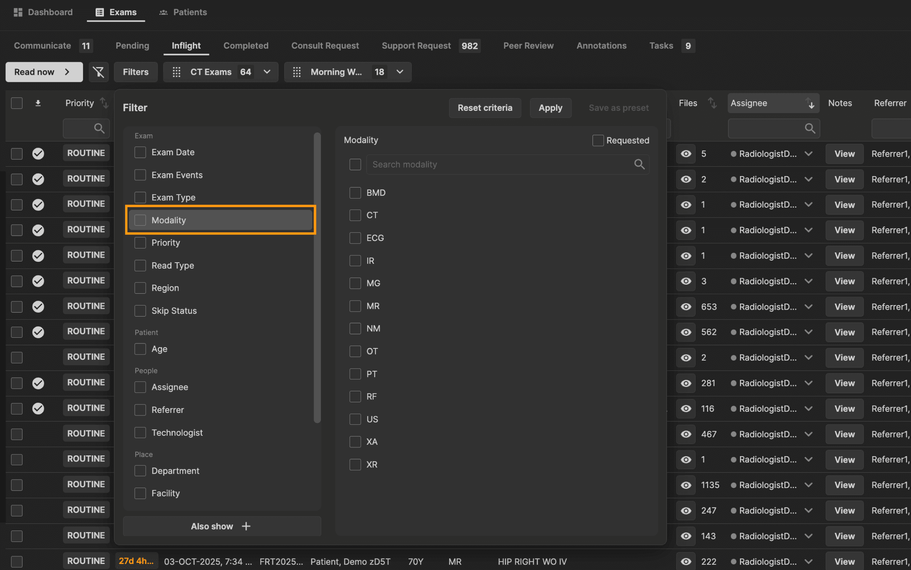Image resolution: width=911 pixels, height=570 pixels.
Task: Click the Dashboard grid icon
Action: [x=18, y=12]
